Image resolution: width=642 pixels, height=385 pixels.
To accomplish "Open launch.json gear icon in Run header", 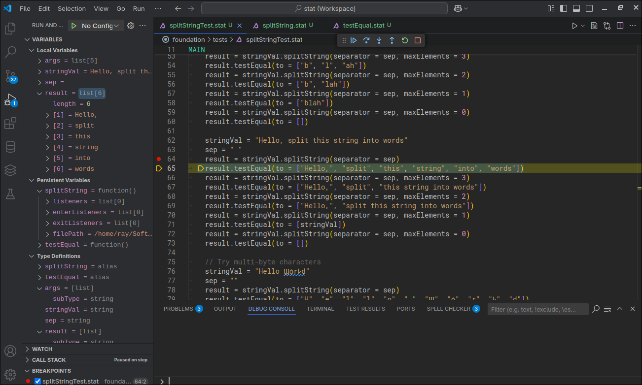I will (131, 26).
